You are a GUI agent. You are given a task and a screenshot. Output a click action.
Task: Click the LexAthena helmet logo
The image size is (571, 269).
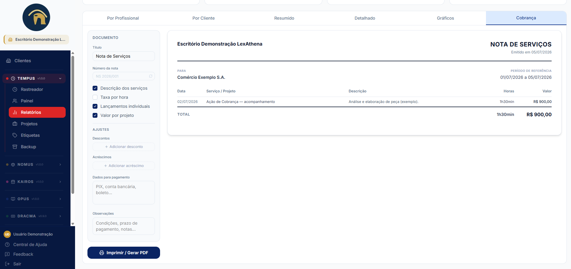(x=36, y=17)
